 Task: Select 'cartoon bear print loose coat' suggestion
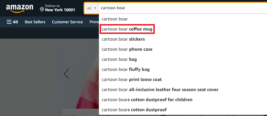point(132,80)
